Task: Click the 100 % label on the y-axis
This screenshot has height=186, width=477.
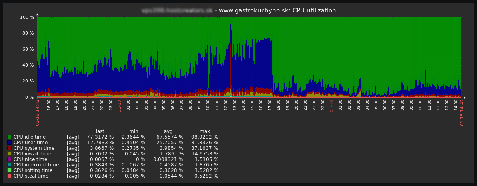Action: (27, 18)
